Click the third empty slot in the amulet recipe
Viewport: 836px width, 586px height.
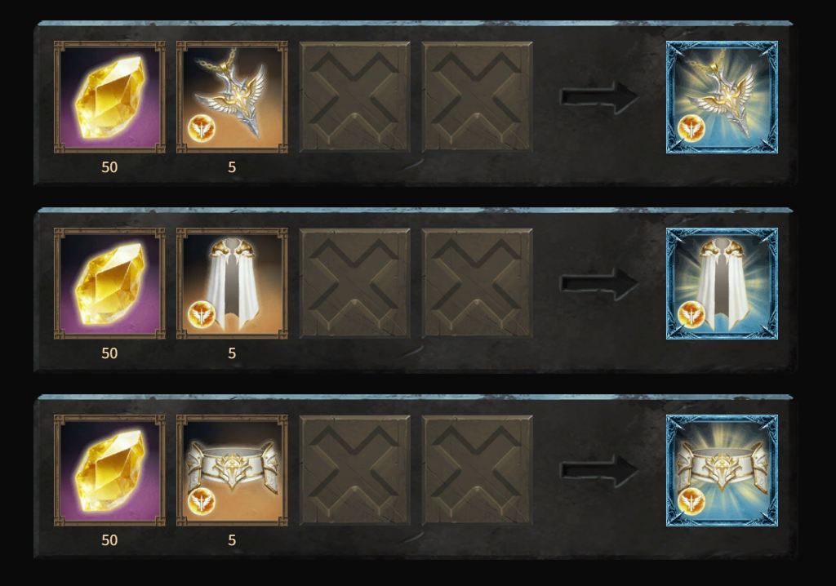click(355, 97)
